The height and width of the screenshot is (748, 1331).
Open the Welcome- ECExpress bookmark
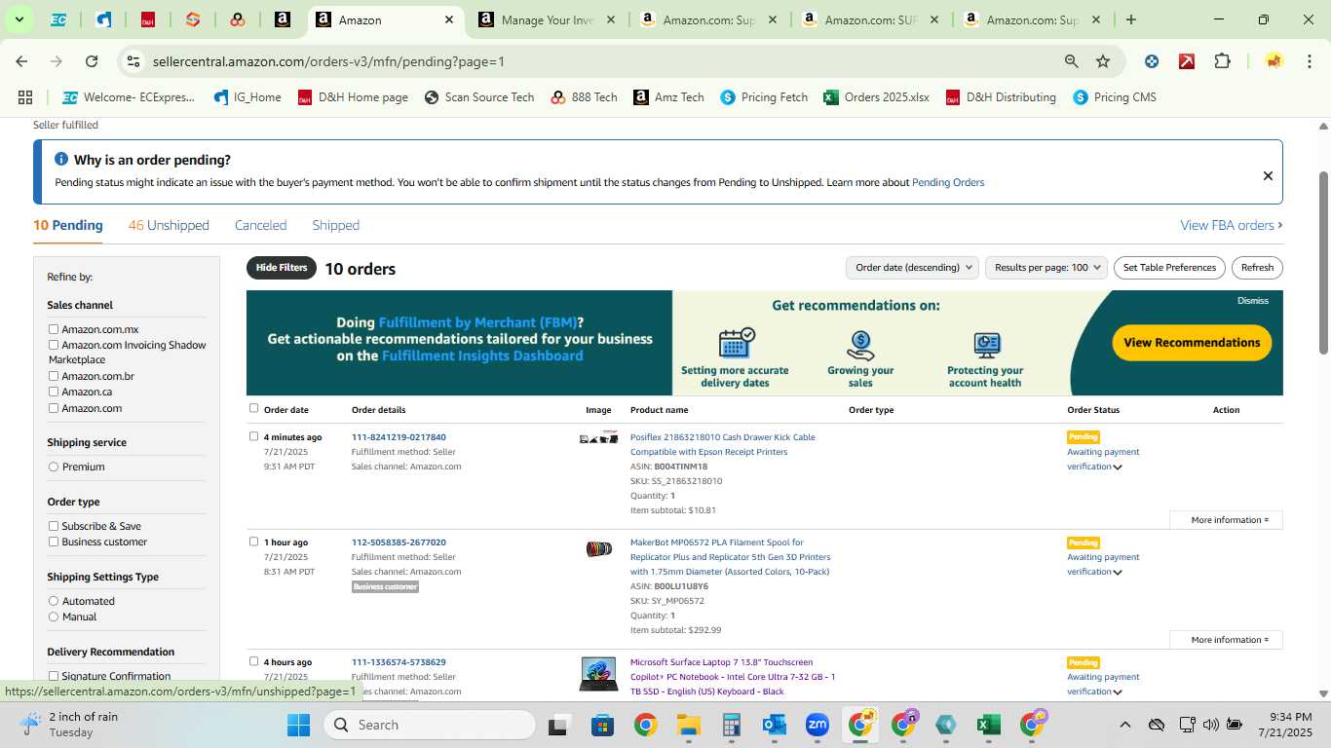tap(129, 97)
